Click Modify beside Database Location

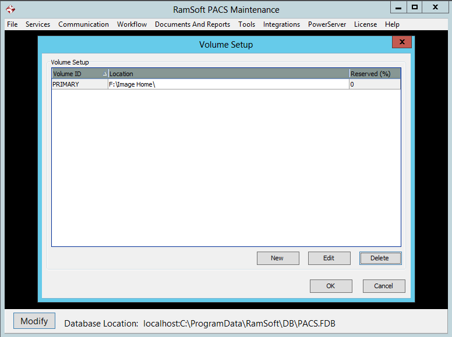(x=34, y=321)
